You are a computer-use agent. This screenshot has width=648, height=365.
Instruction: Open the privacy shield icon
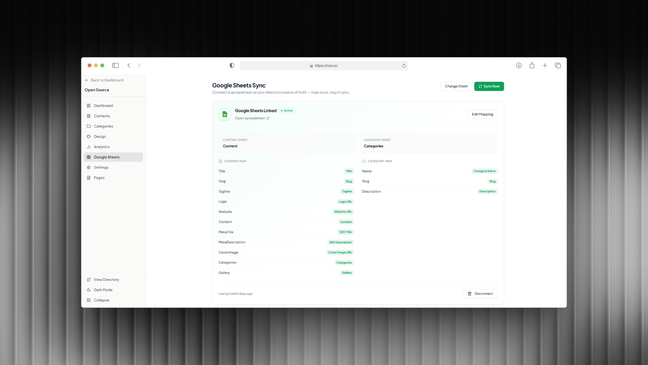point(232,66)
